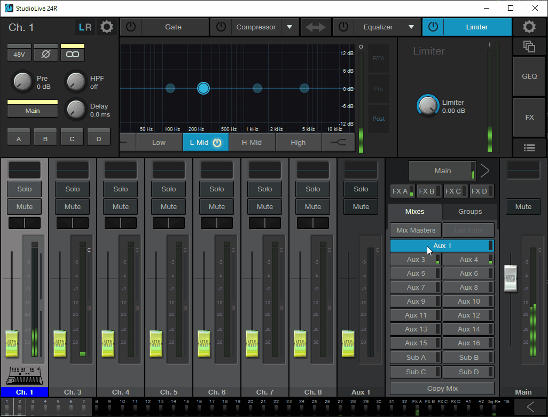Expand mixes with arrow next to Main
This screenshot has width=548, height=417.
click(x=485, y=171)
